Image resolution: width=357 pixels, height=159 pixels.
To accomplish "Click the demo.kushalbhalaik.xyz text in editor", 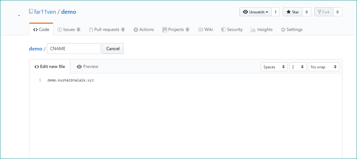I will 71,80.
